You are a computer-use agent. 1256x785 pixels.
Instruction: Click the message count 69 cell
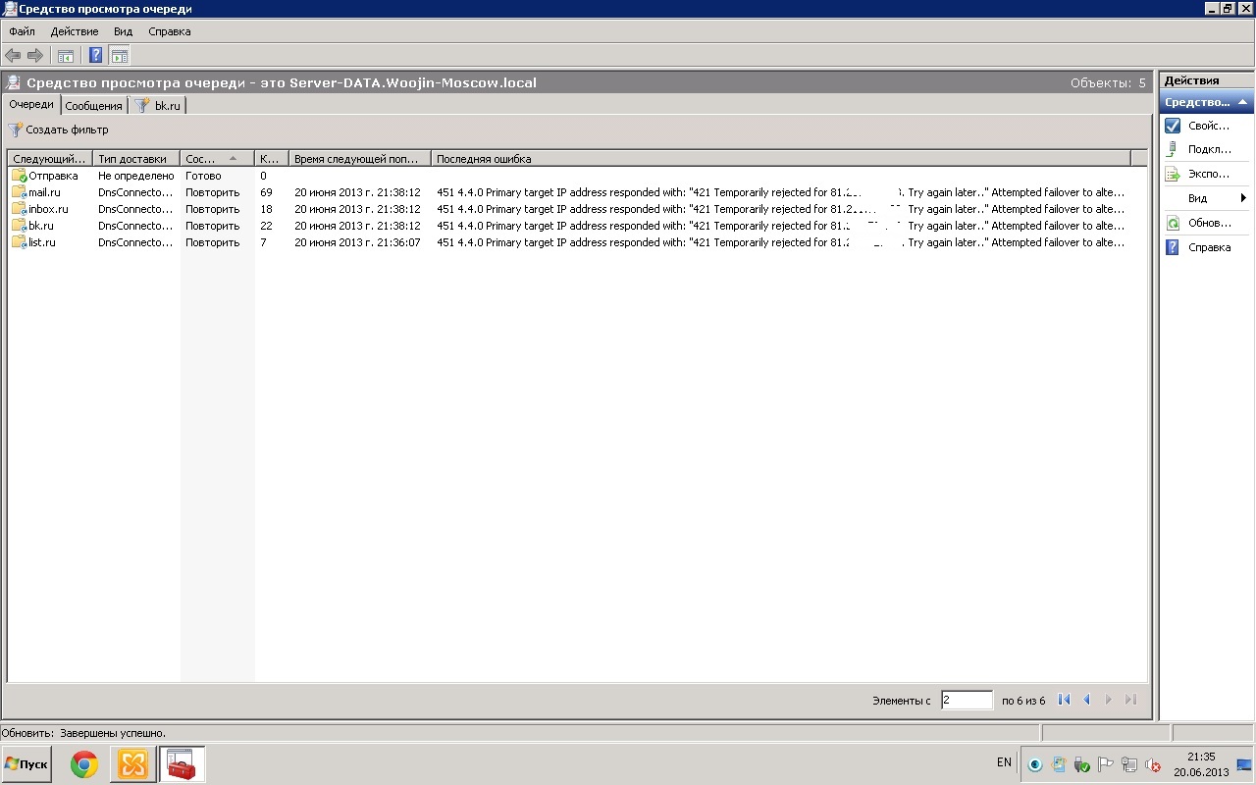coord(267,192)
